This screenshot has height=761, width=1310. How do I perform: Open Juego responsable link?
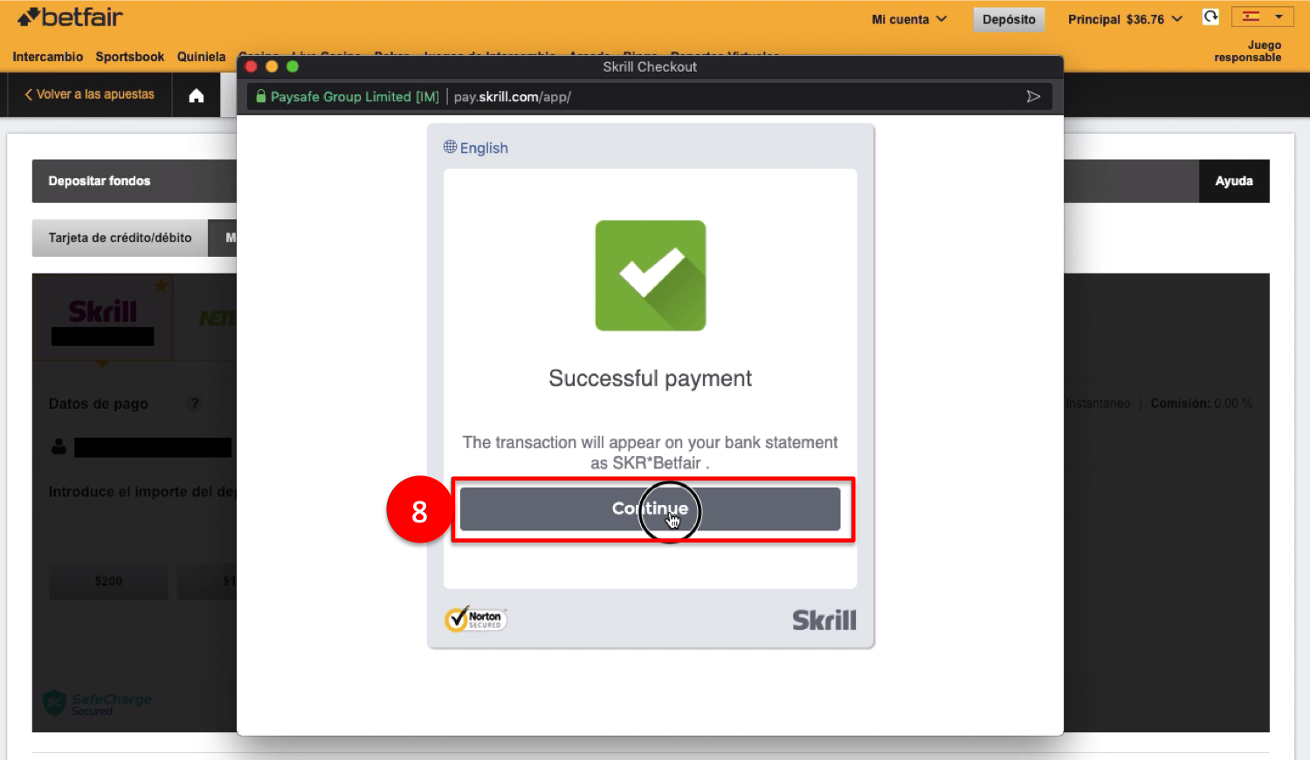1247,51
